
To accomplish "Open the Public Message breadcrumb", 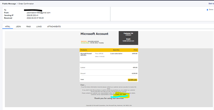I will 9,4.
